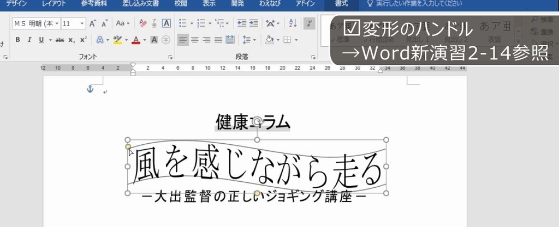
Task: Switch to the 差し込み文書 tab
Action: [141, 4]
